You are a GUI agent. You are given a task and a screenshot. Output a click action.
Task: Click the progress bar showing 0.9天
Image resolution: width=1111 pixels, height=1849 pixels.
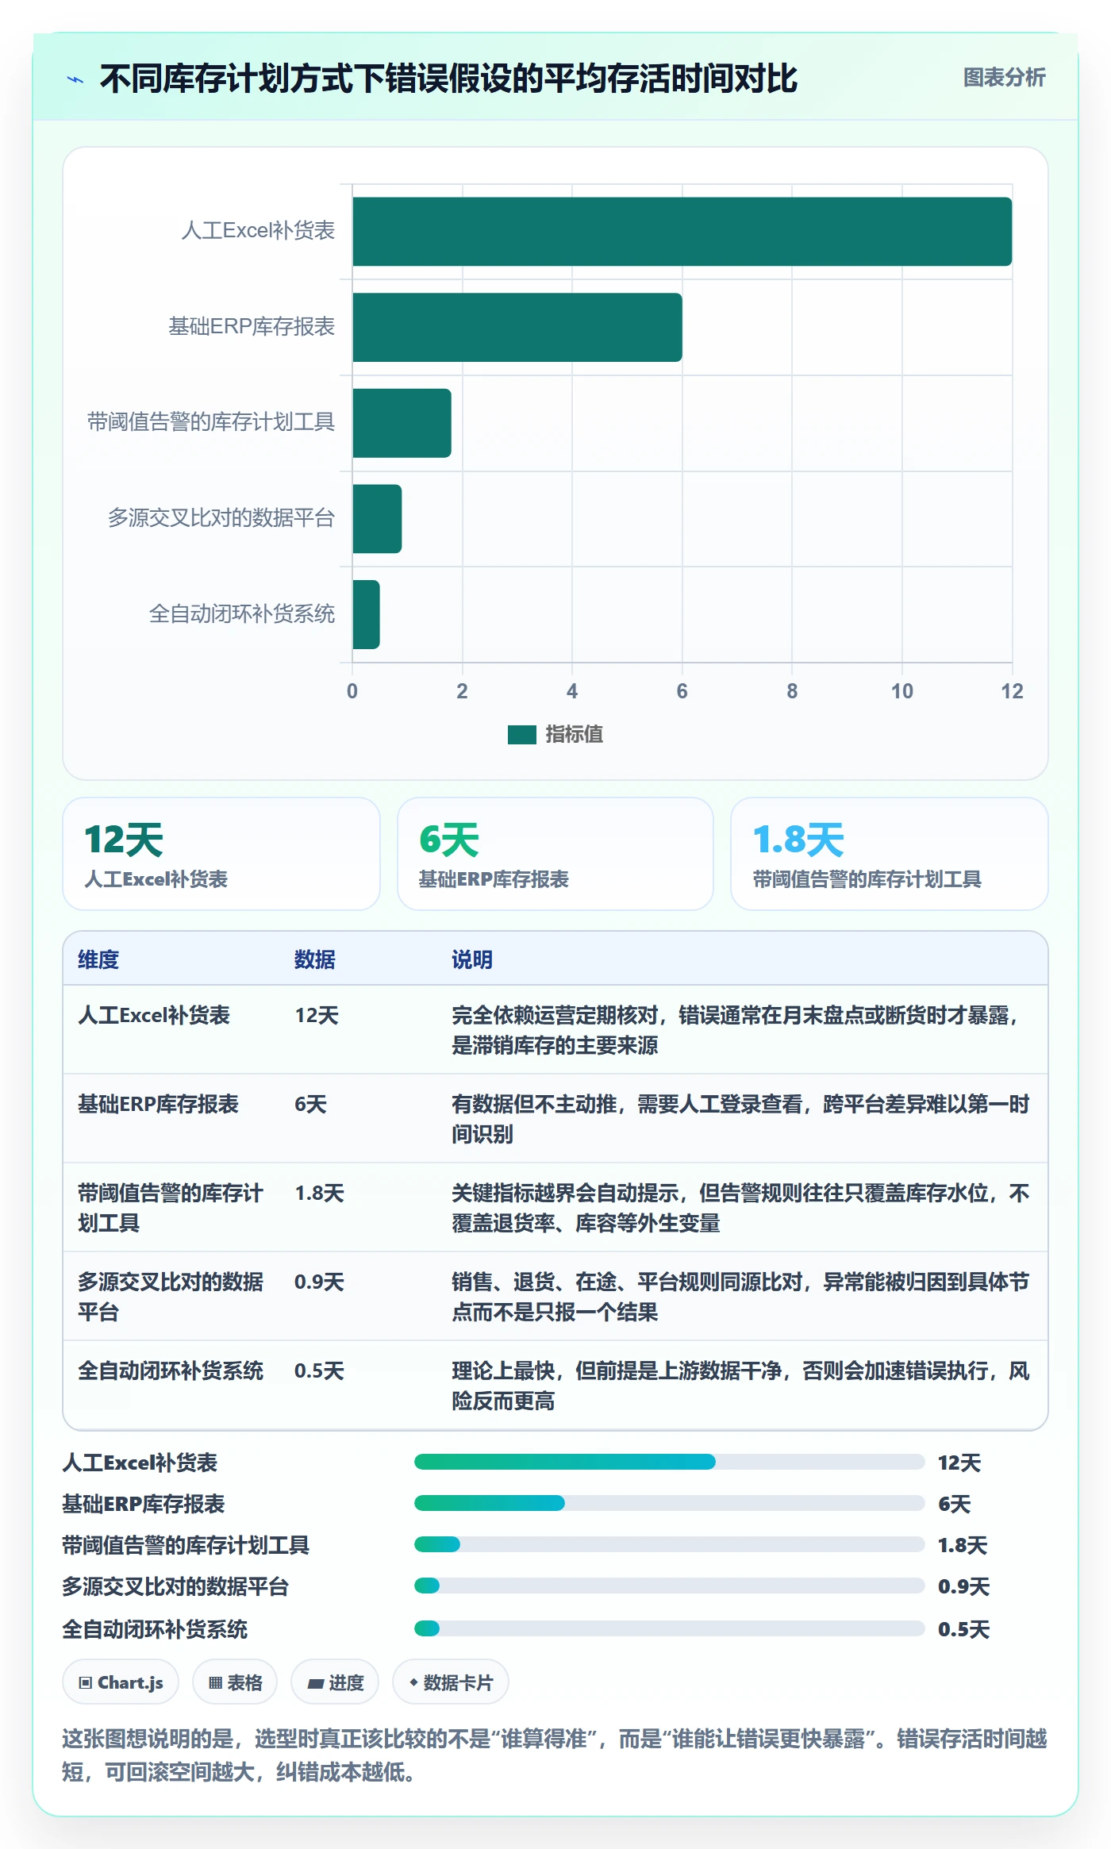click(670, 1586)
